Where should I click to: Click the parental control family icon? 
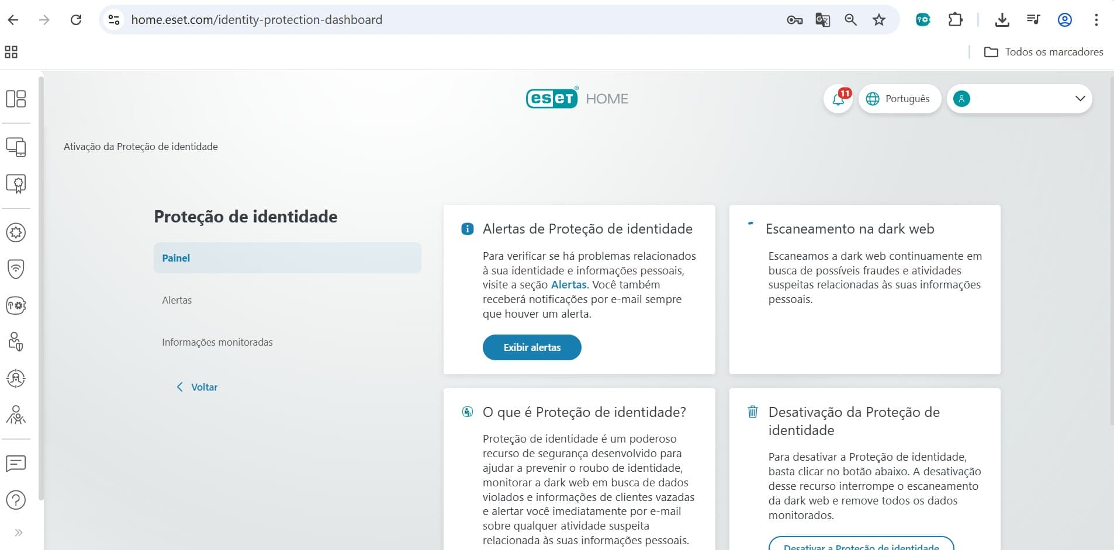point(16,415)
